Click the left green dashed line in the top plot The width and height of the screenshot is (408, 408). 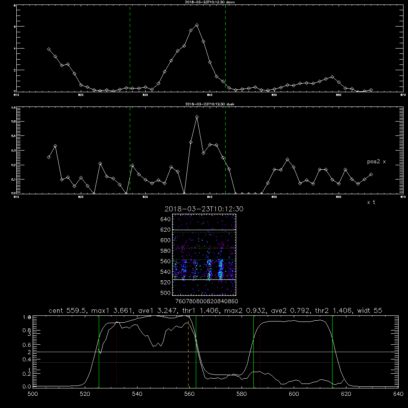pos(130,49)
